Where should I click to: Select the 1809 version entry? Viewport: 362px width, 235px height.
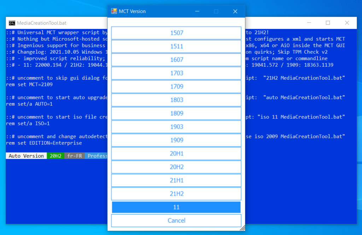click(176, 113)
